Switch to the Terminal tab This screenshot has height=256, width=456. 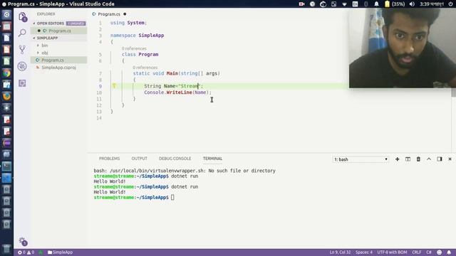coord(212,159)
